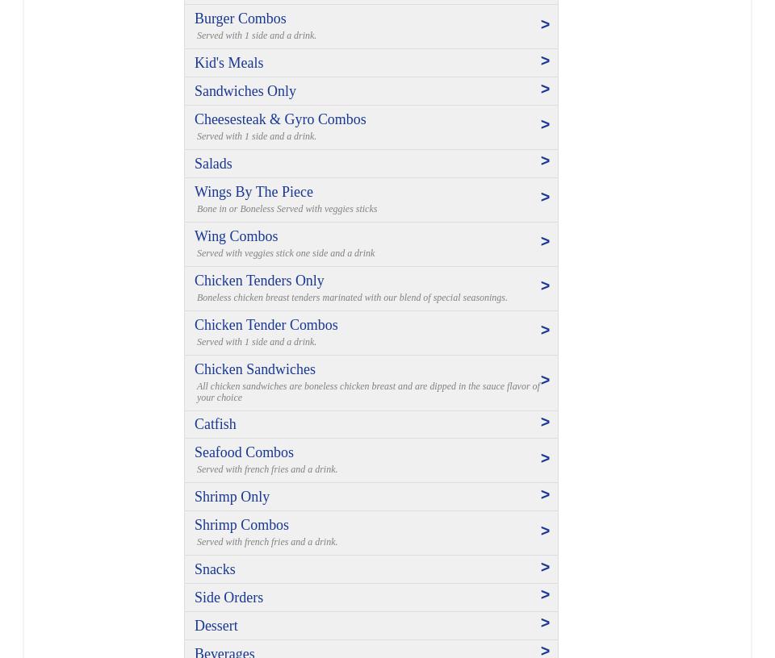Click the arrow next to Catfish
This screenshot has height=658, width=775.
545,423
